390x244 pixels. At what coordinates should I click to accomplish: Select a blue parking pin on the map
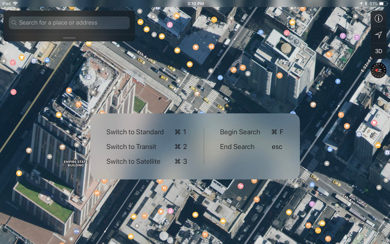coord(261,33)
